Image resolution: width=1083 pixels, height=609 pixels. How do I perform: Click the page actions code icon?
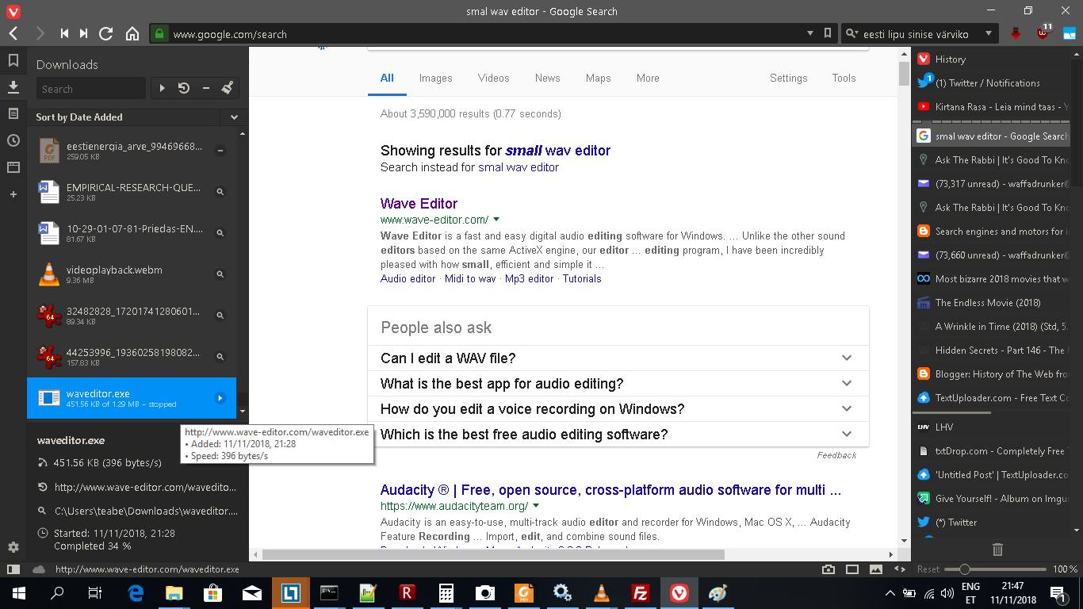(x=900, y=569)
